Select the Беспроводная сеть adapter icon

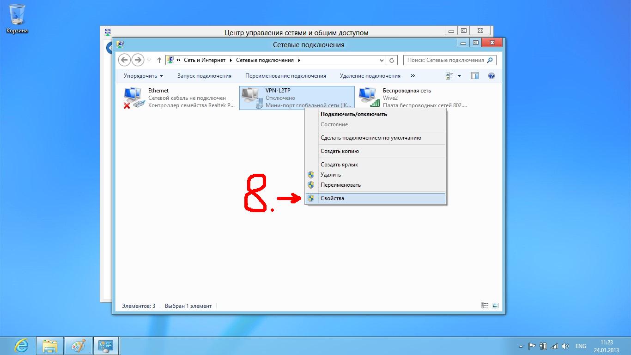coord(368,98)
